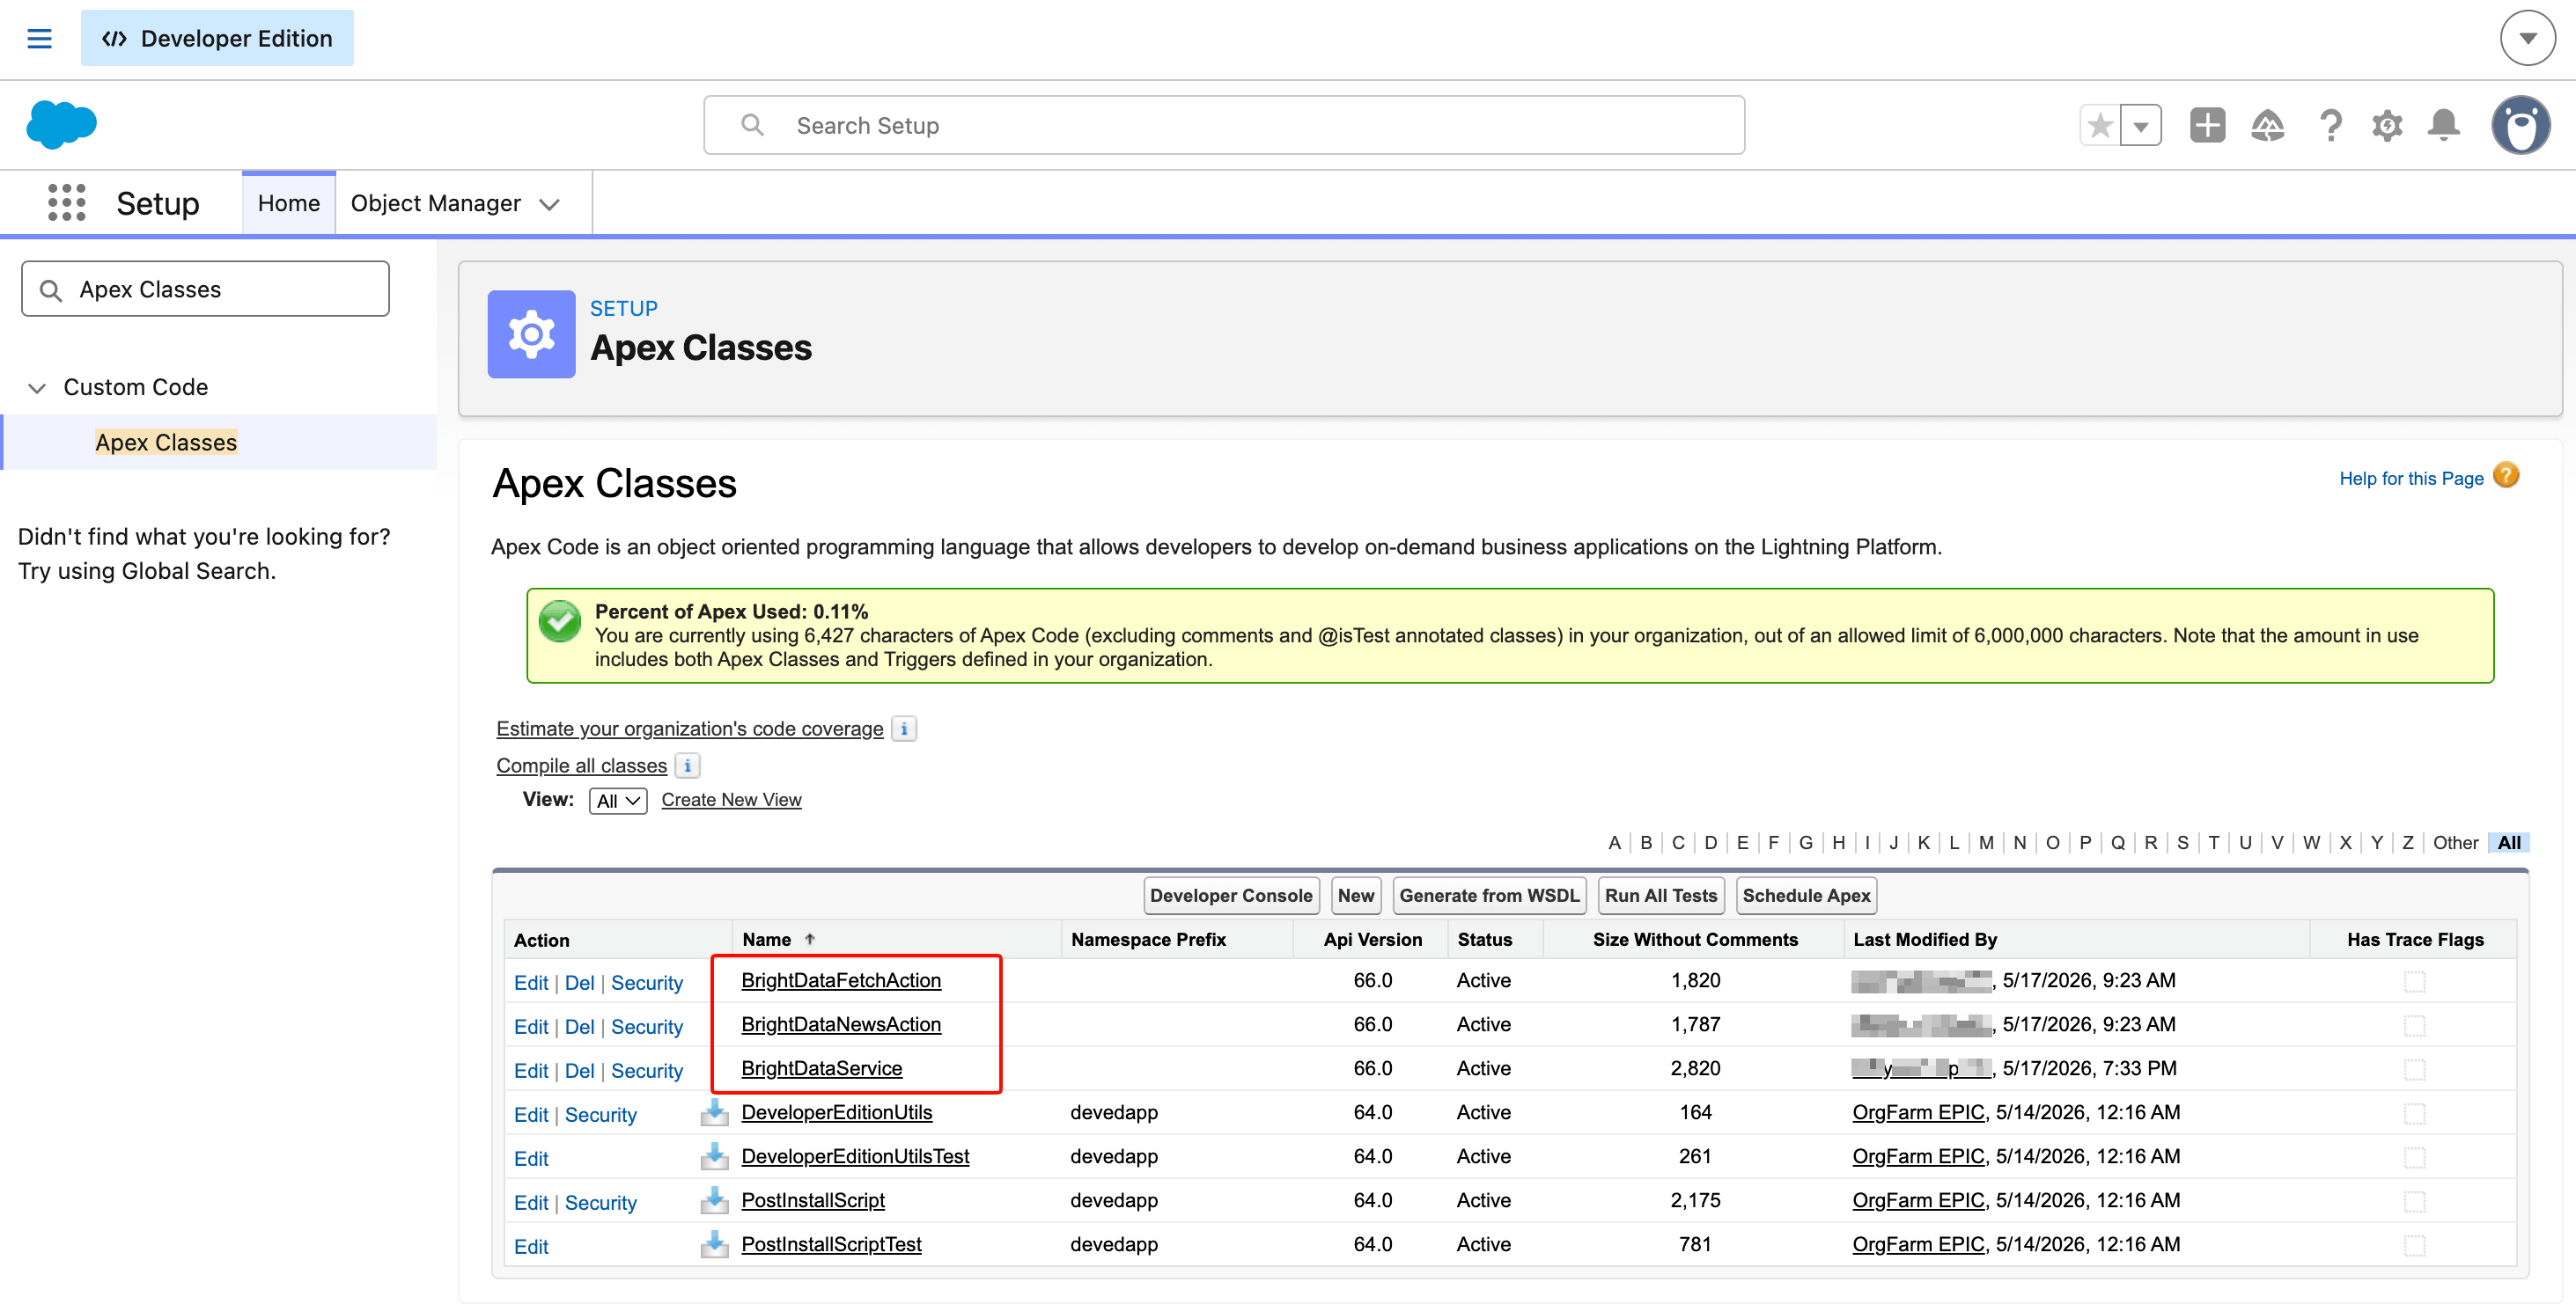Open the Trailhead guidance icon

point(2267,125)
